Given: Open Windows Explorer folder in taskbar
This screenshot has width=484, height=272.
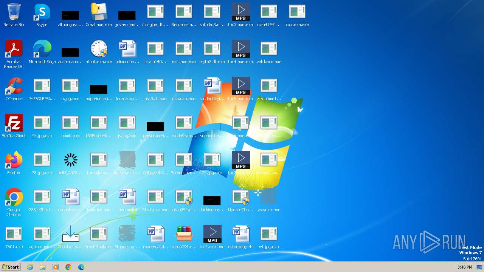Looking at the screenshot, I should [43, 267].
